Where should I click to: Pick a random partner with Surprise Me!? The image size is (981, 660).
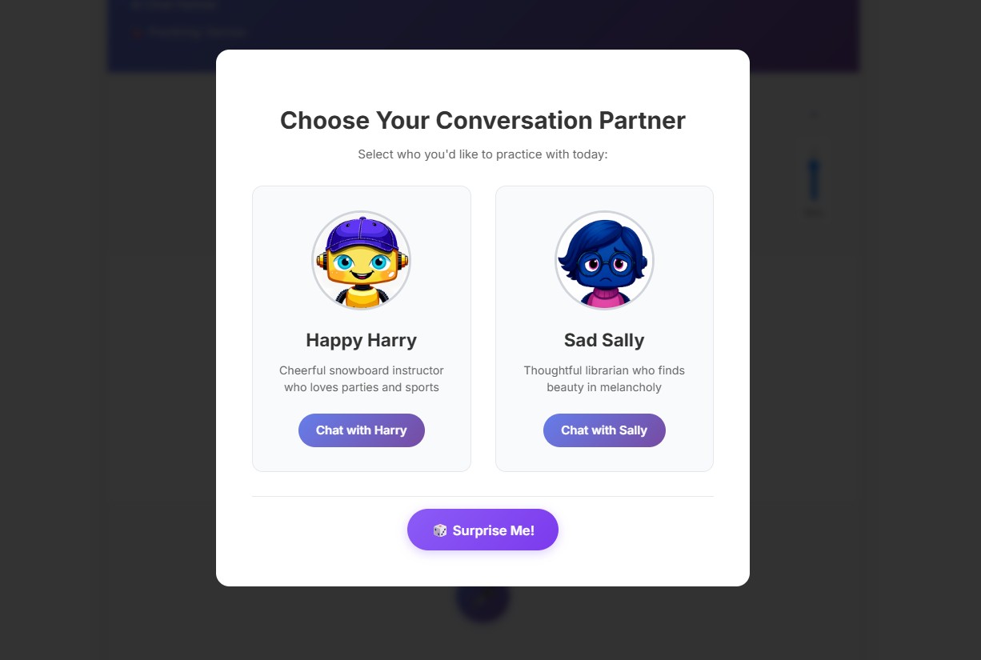tap(482, 530)
